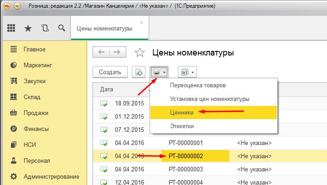
Task: Select document number РТ-00000003
Action: (186, 169)
